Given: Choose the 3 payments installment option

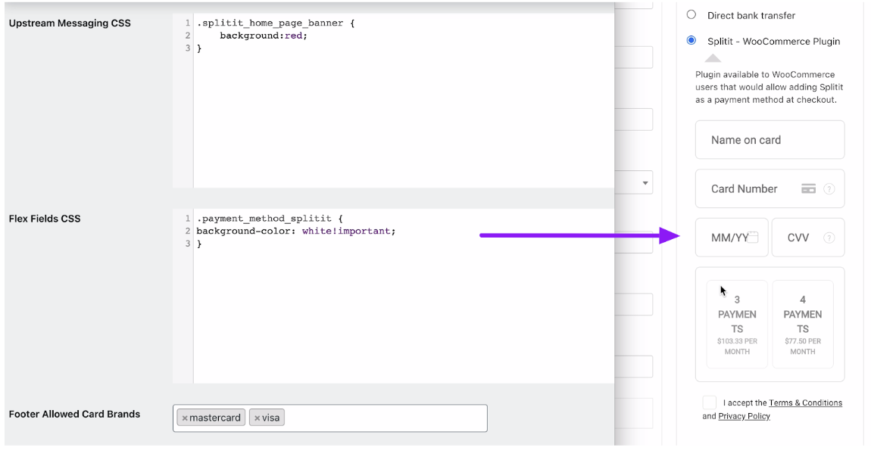Looking at the screenshot, I should tap(737, 325).
